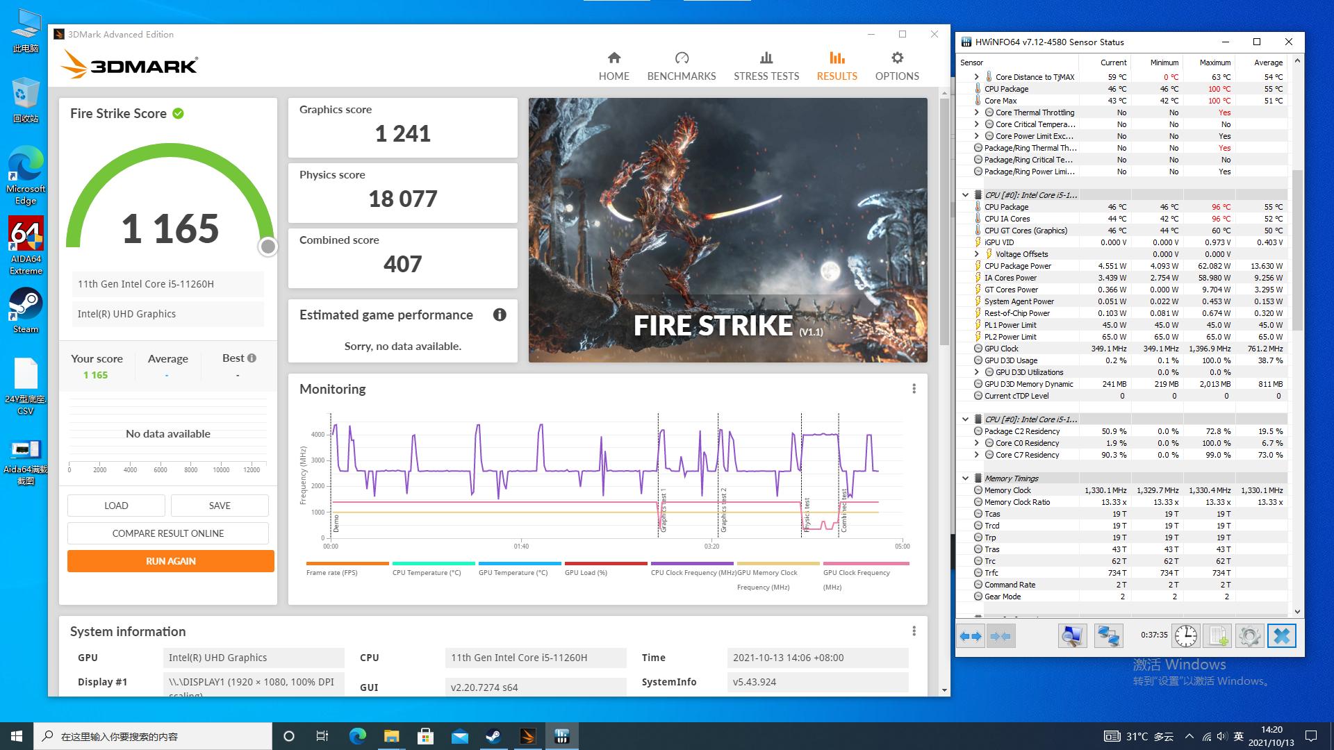Start HWiNFO logging with the sheet-plus icon

1217,636
